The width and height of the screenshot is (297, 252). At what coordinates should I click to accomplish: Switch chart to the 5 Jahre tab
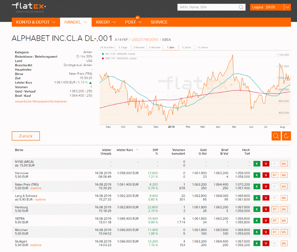[x=187, y=47]
